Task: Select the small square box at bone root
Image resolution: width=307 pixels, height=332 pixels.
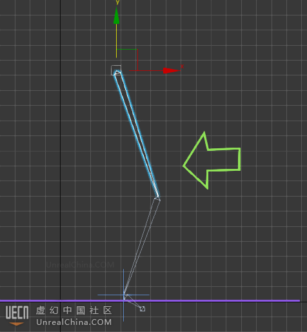Action: (x=116, y=70)
